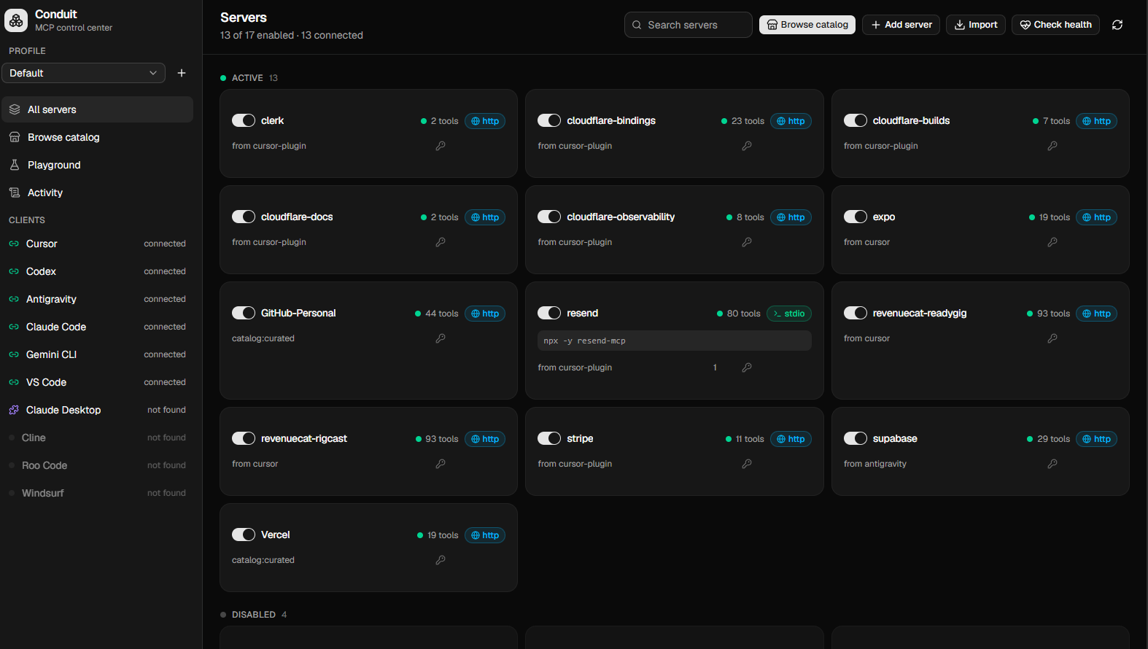This screenshot has width=1148, height=649.
Task: Click the search magnifier icon
Action: 637,25
